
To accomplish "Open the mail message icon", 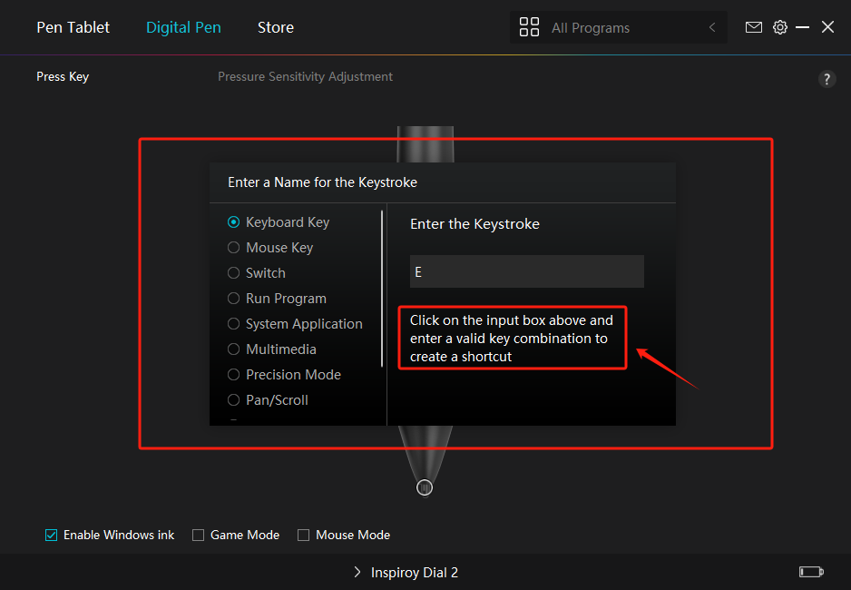I will tap(753, 27).
